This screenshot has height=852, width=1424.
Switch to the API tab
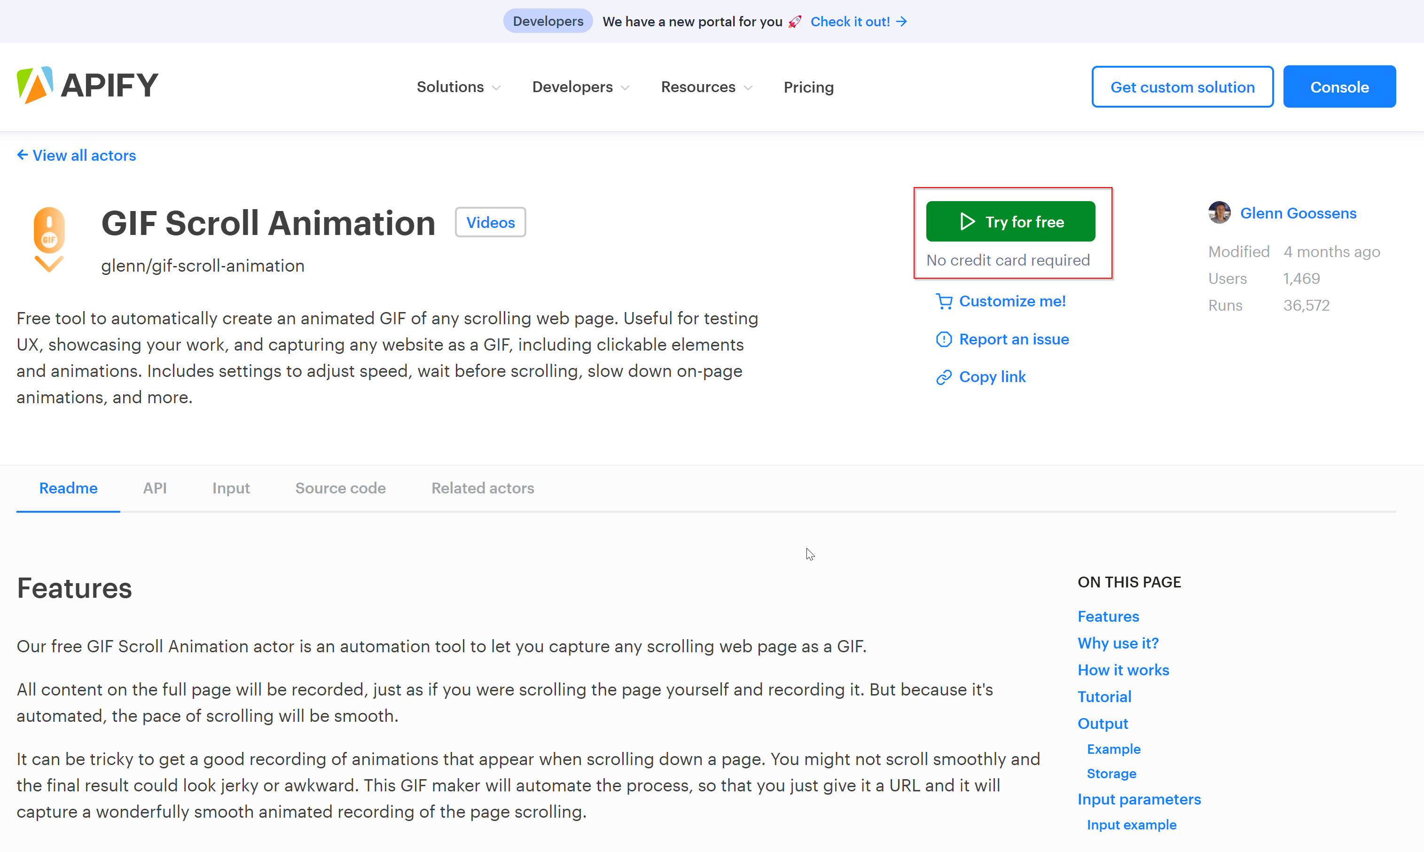pyautogui.click(x=155, y=488)
